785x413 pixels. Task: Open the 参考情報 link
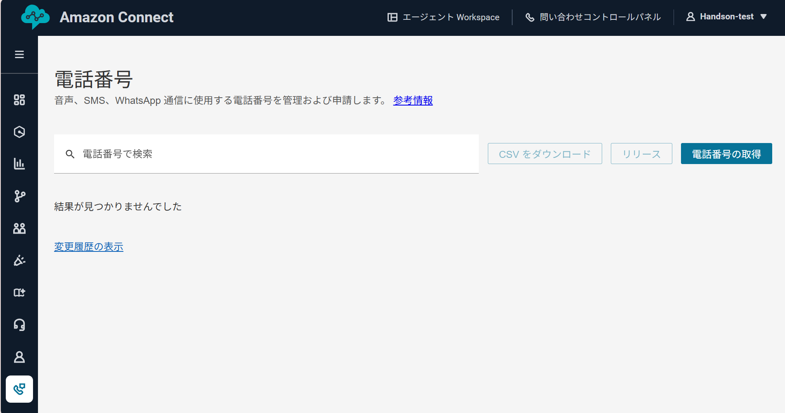413,100
